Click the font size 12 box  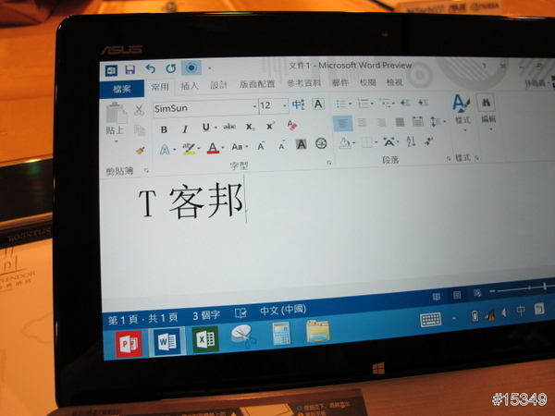pos(270,105)
